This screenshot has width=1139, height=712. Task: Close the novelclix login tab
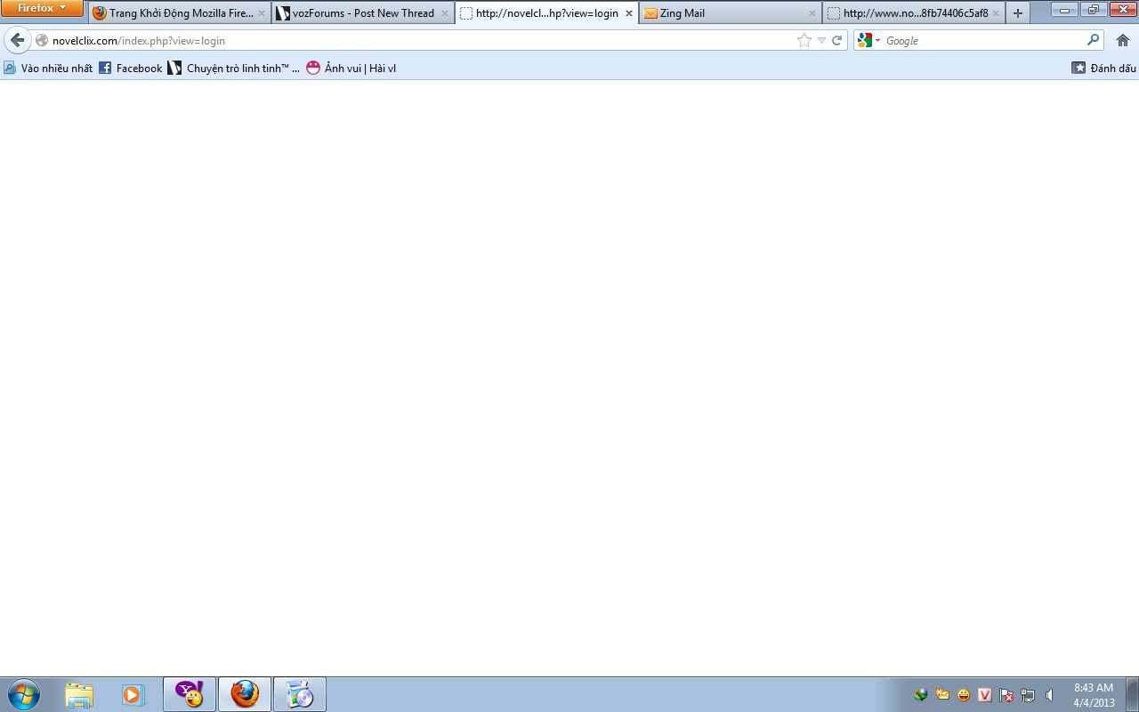coord(629,13)
